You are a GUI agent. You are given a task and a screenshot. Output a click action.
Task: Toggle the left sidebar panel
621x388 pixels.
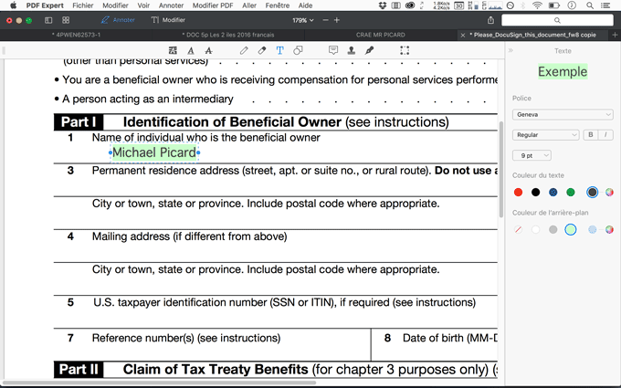click(x=48, y=20)
